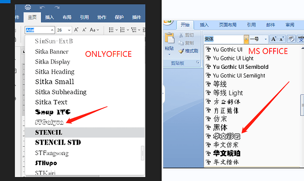Select SimSun-ExtB font
304x181 pixels.
pyautogui.click(x=85, y=41)
